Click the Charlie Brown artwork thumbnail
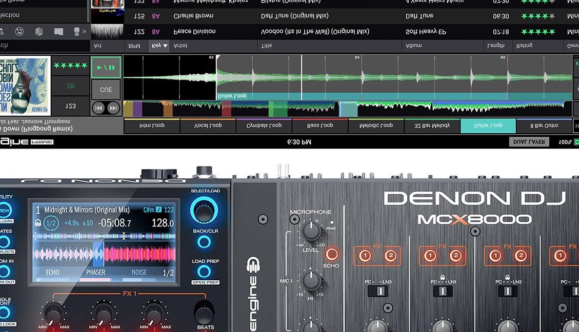The width and height of the screenshot is (579, 332). pyautogui.click(x=107, y=16)
